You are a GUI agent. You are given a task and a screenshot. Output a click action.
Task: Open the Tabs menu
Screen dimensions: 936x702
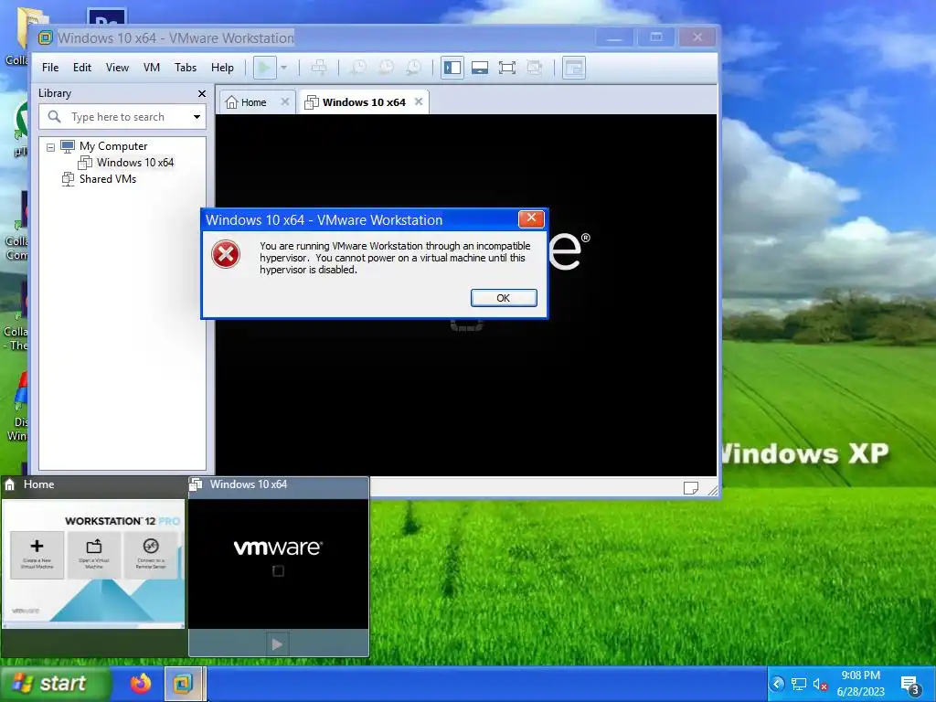click(x=186, y=68)
